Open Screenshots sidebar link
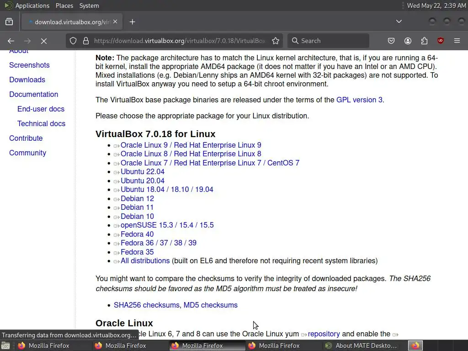This screenshot has height=351, width=468. (x=29, y=65)
